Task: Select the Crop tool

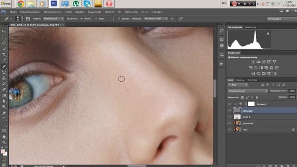Action: coord(4,55)
